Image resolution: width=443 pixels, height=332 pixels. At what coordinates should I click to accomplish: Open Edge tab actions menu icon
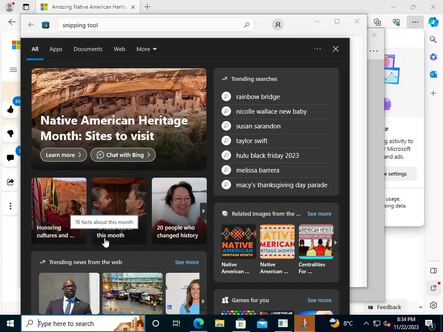[26, 7]
